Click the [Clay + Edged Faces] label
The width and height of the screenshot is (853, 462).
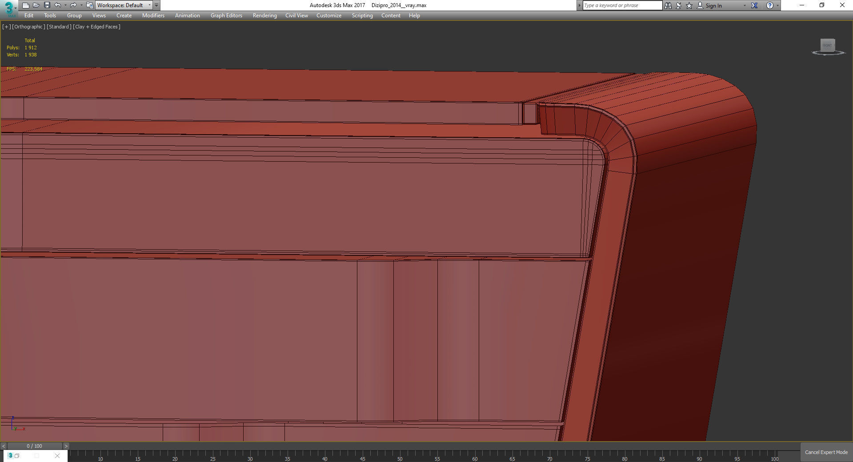[x=97, y=27]
